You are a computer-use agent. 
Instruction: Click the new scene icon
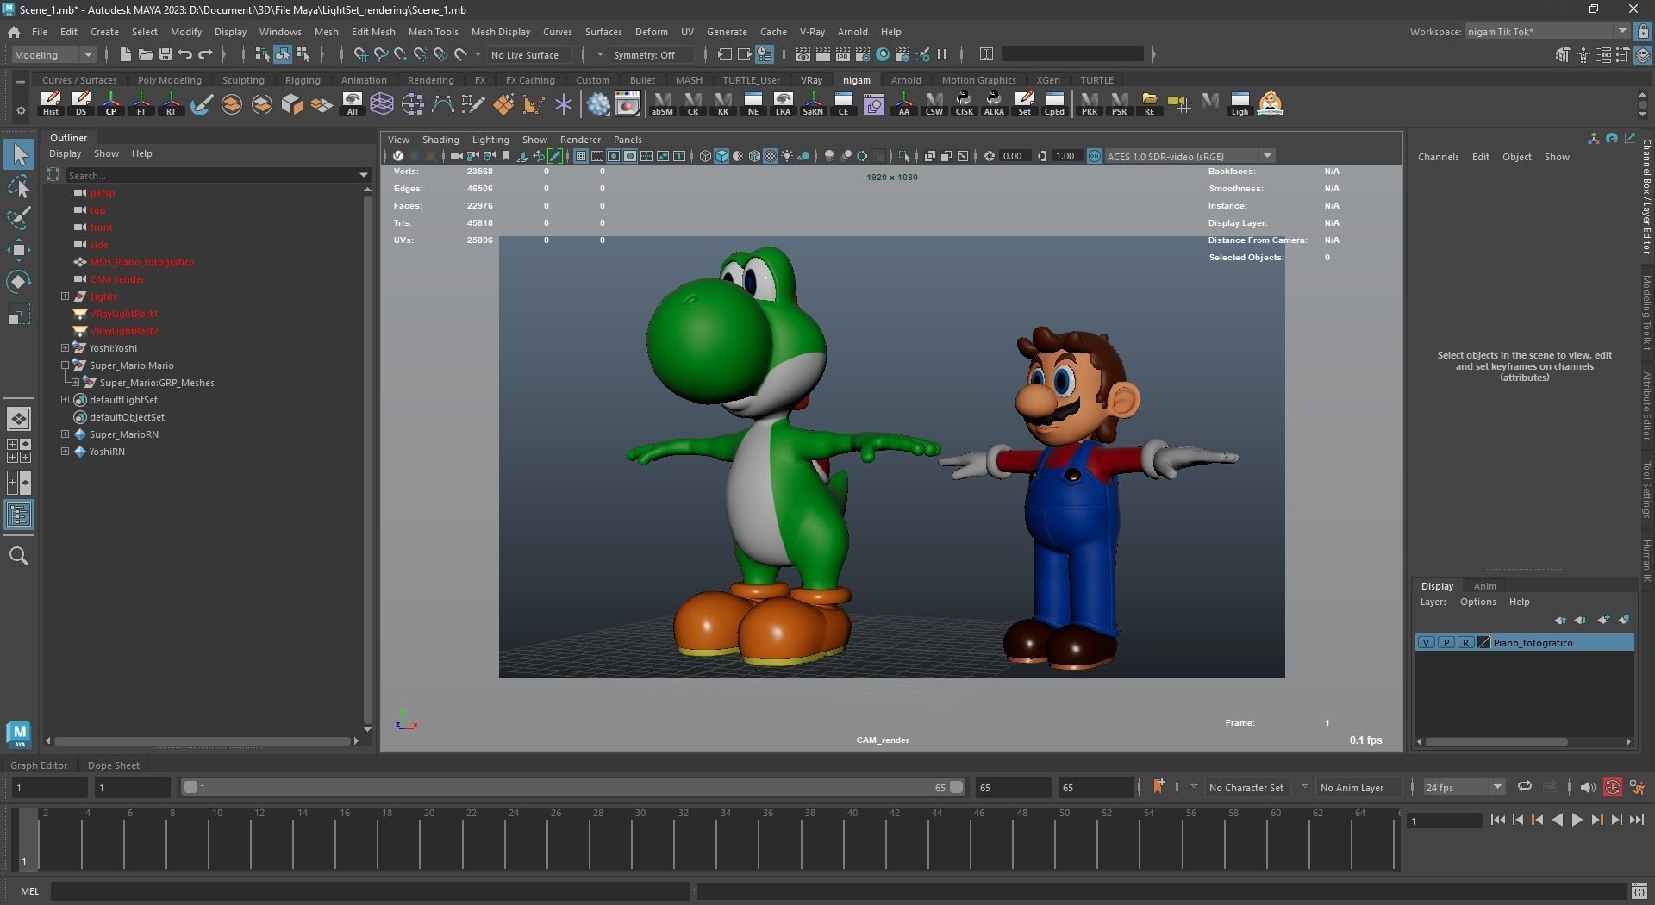pos(126,54)
